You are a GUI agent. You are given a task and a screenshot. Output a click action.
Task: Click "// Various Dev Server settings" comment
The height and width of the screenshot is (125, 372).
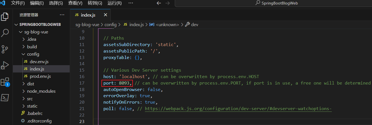142,70
